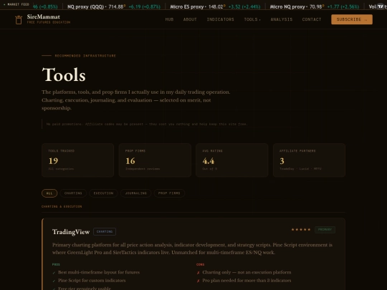Click 'Free Futures Education' tagline

49,22
